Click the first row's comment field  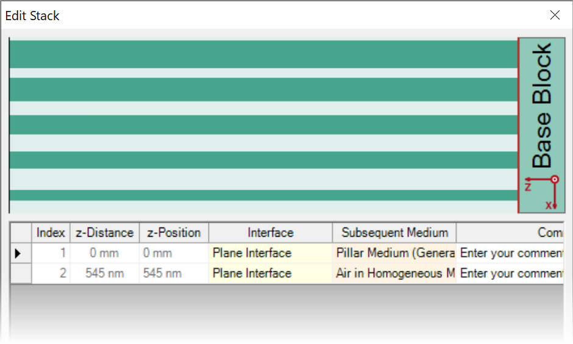(x=510, y=253)
